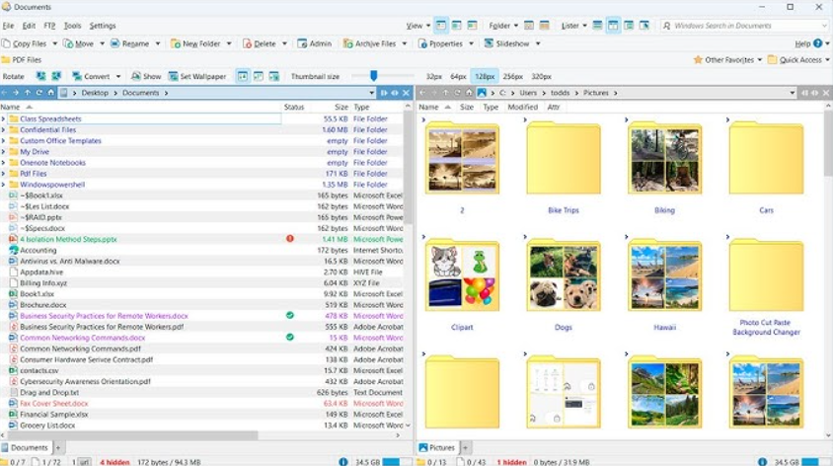Image resolution: width=833 pixels, height=466 pixels.
Task: Click Documents pane vertical scrollbar
Action: click(408, 168)
